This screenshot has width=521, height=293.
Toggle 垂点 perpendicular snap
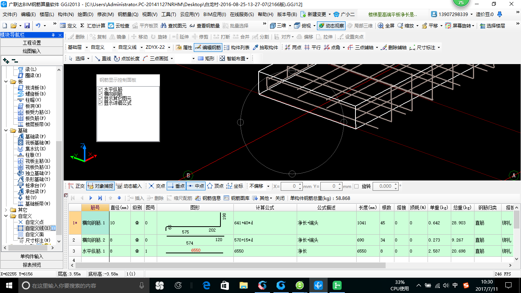[x=176, y=186]
